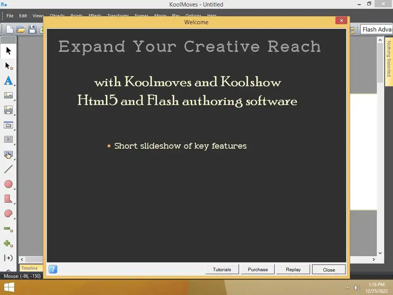Click the horizontal scrollbar right arrow
Viewport: 393px width, 295px height.
coord(374,259)
